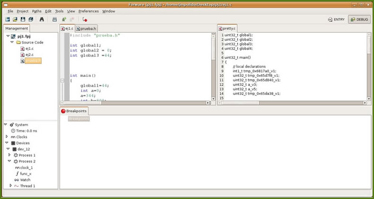Collapse the pj1.fpj project tree node
Viewport: 374px width, 199px height.
tap(8, 36)
